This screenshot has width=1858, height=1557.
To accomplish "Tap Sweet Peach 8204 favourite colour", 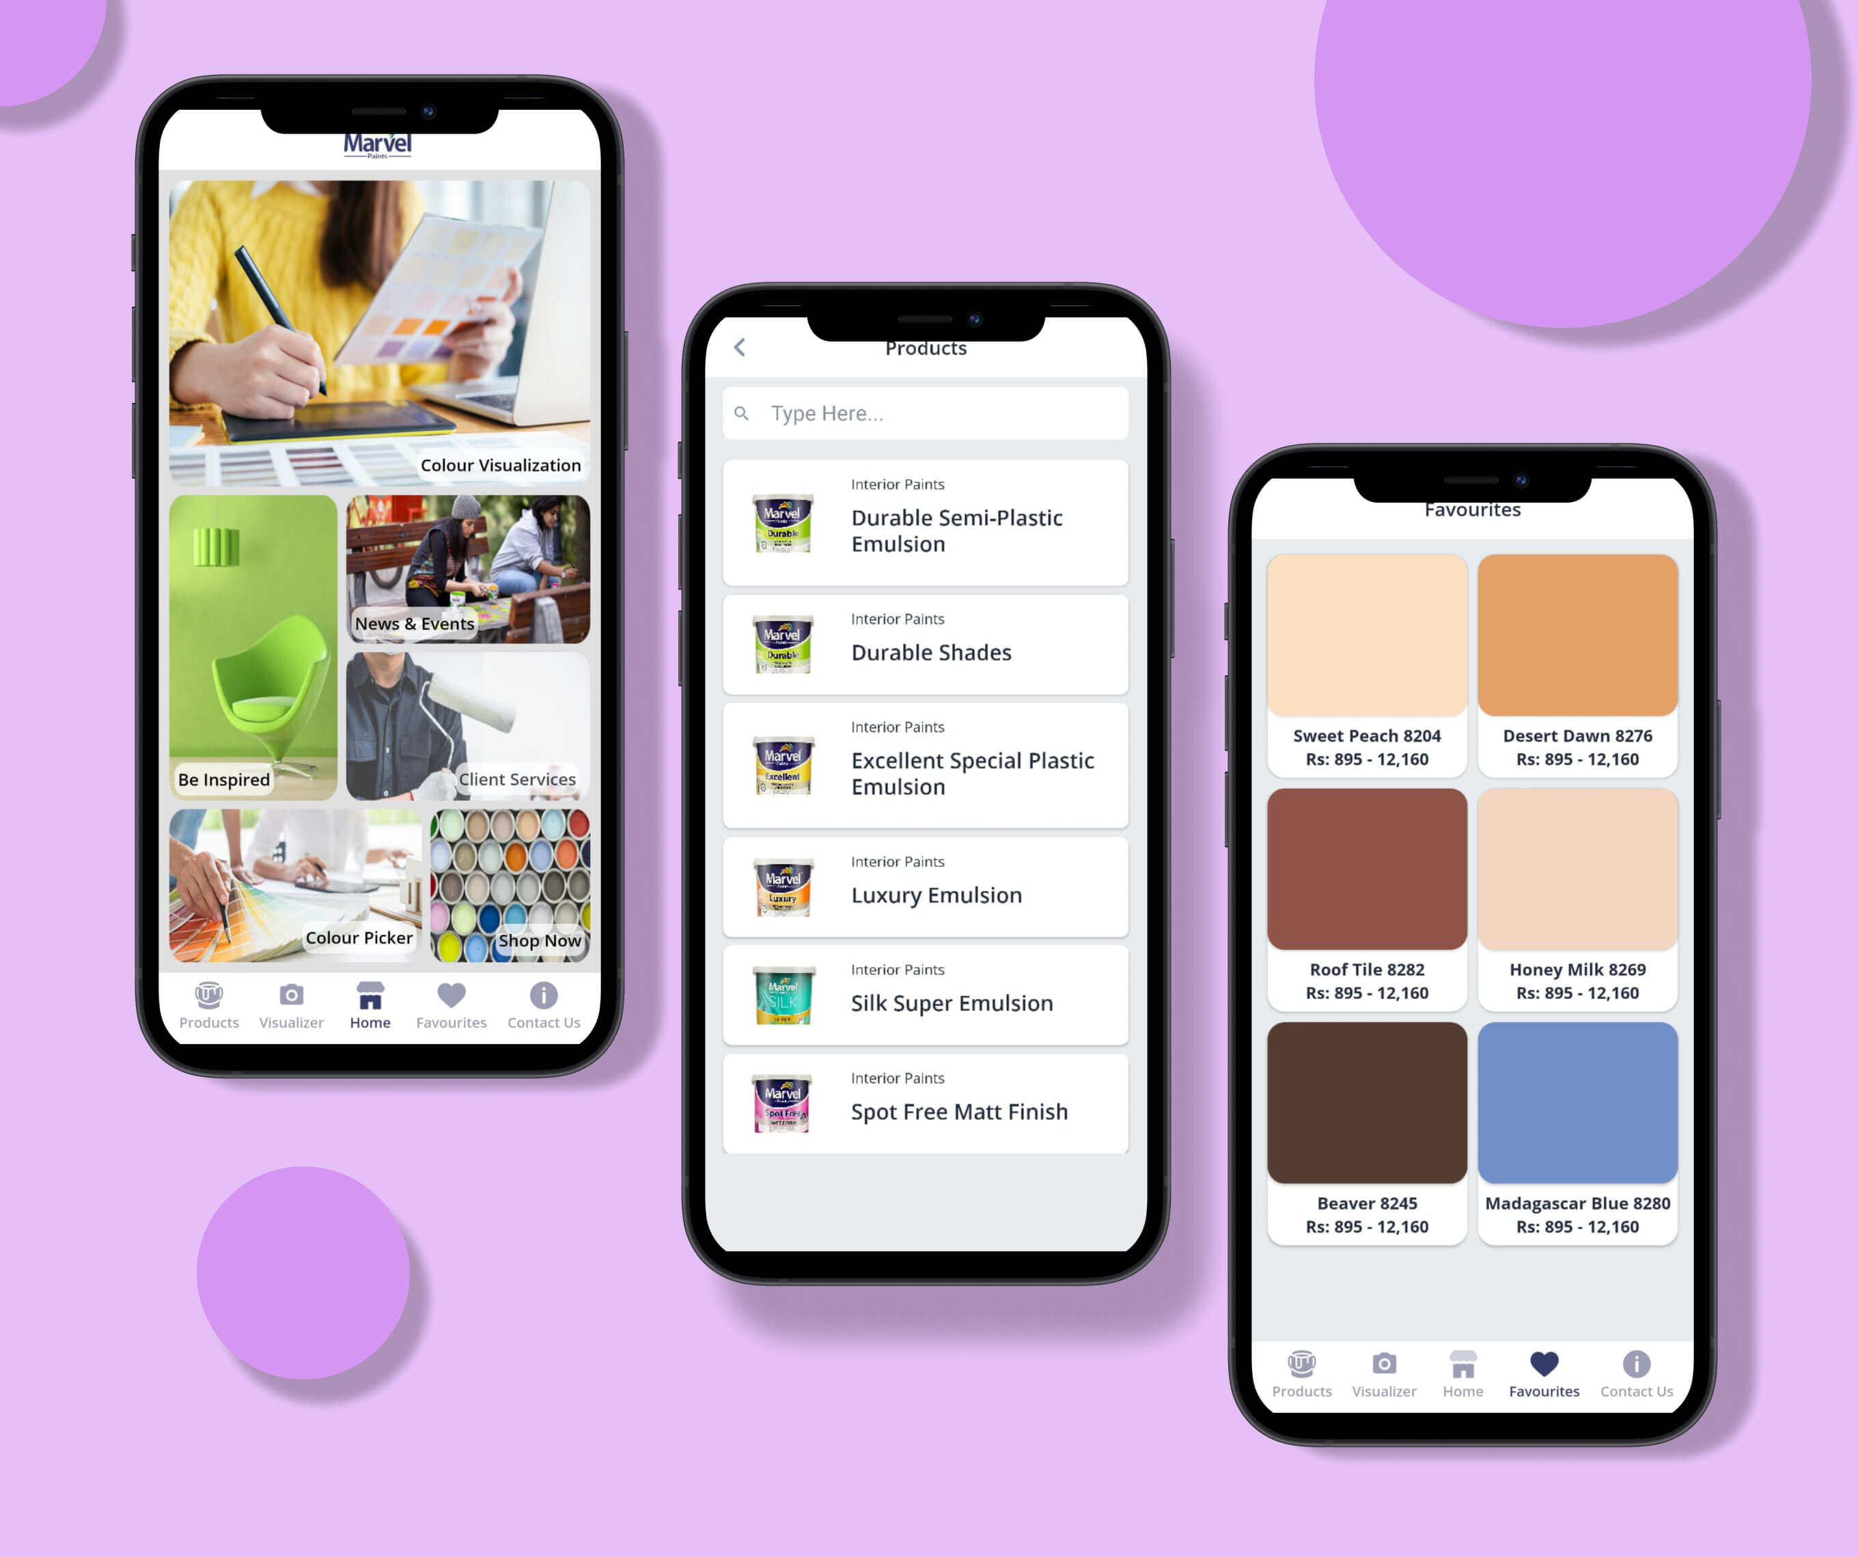I will [x=1367, y=641].
